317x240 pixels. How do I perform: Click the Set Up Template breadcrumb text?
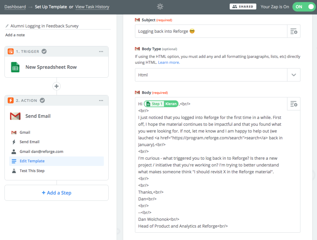(x=51, y=7)
